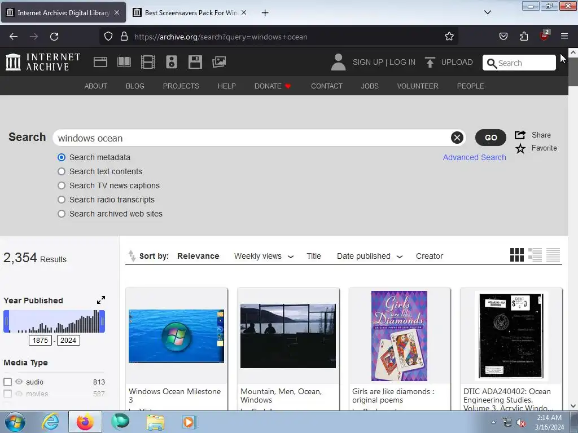Open the uBlock Origin extension icon

click(x=544, y=36)
